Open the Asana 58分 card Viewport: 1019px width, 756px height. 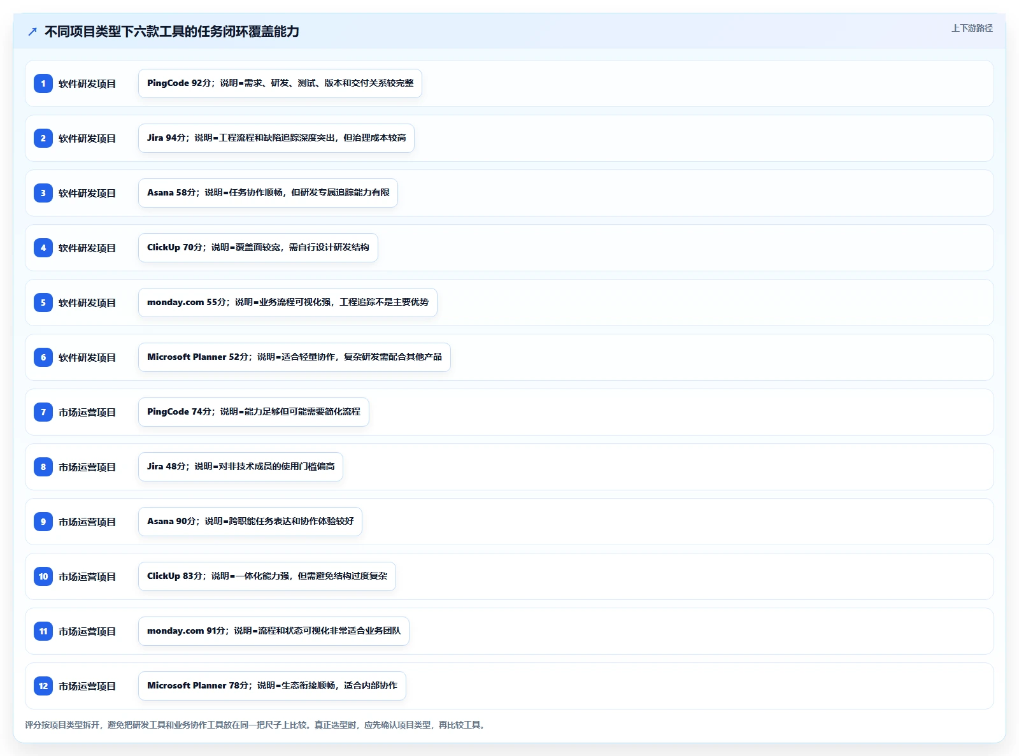268,193
